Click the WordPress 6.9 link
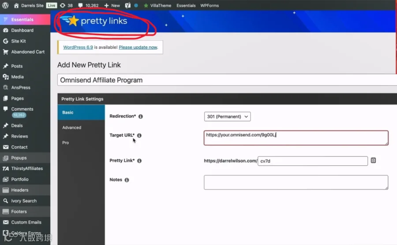397x245 pixels. point(78,47)
